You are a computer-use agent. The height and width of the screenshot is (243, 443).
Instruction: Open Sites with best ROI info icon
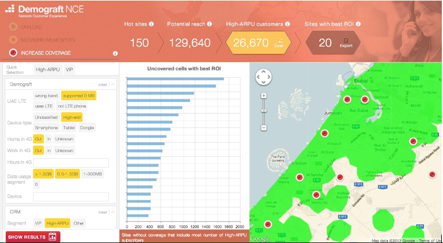(x=358, y=24)
